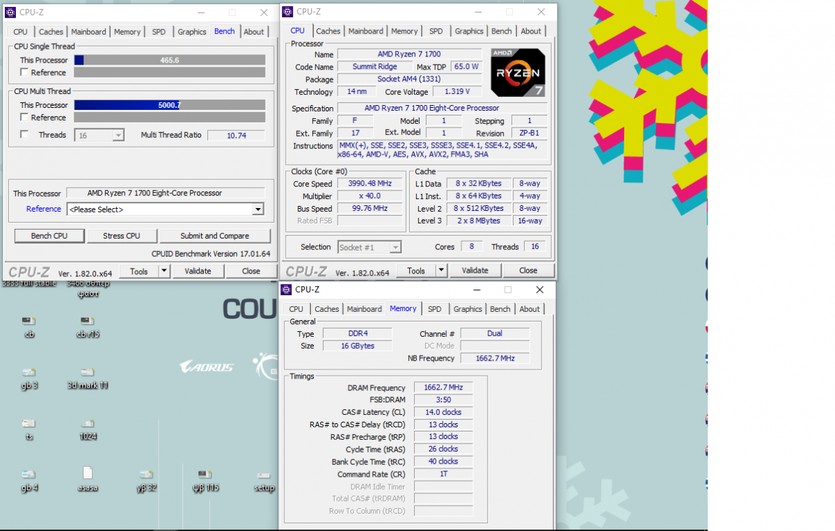Open the SPD tab in the Processor window
Image resolution: width=835 pixels, height=531 pixels.
pos(436,31)
